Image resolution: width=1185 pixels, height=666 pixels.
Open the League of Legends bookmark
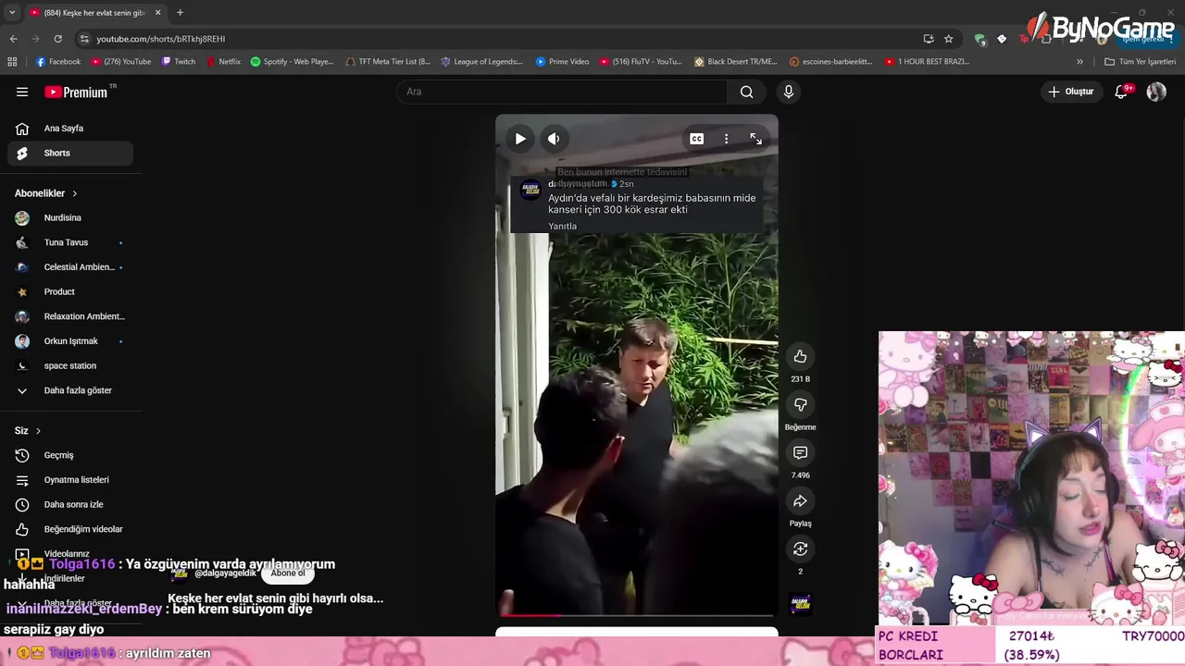(x=481, y=62)
